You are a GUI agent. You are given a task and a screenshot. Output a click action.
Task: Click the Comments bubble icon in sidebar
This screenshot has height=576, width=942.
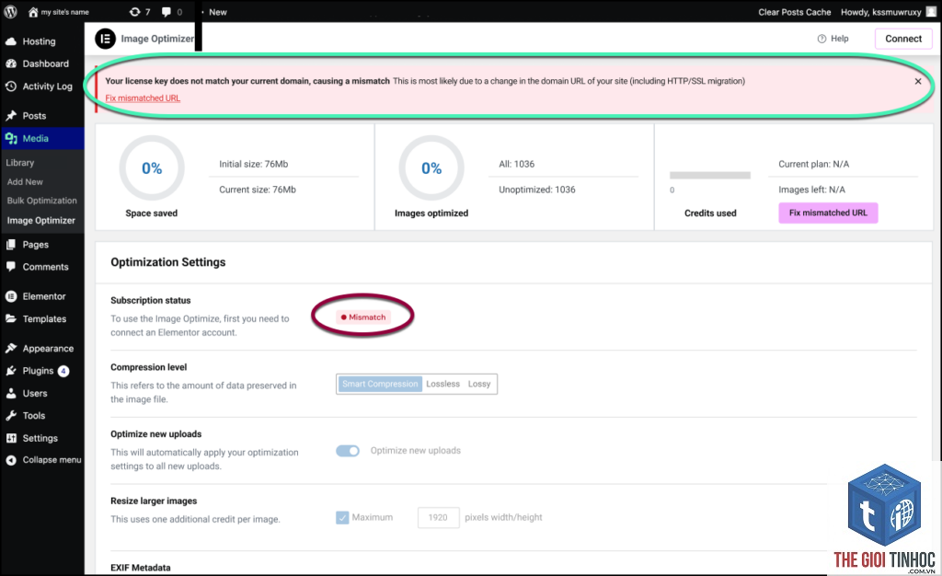click(11, 267)
